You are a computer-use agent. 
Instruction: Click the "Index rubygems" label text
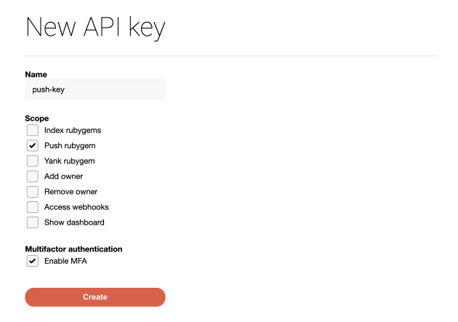click(73, 130)
